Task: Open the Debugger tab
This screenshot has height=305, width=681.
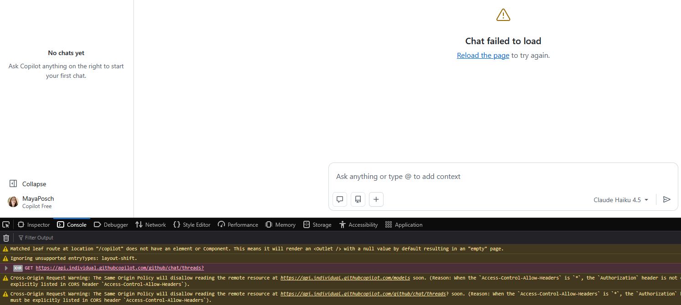Action: pos(111,224)
